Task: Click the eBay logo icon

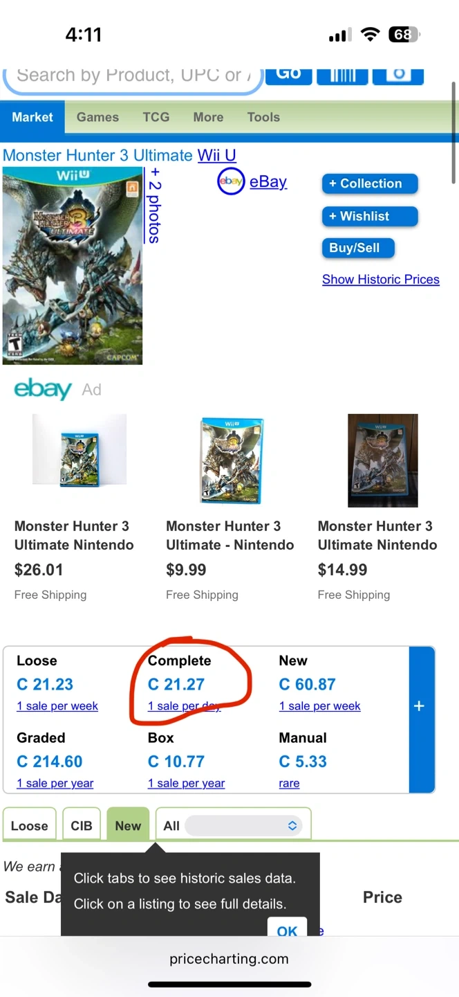Action: [x=231, y=181]
